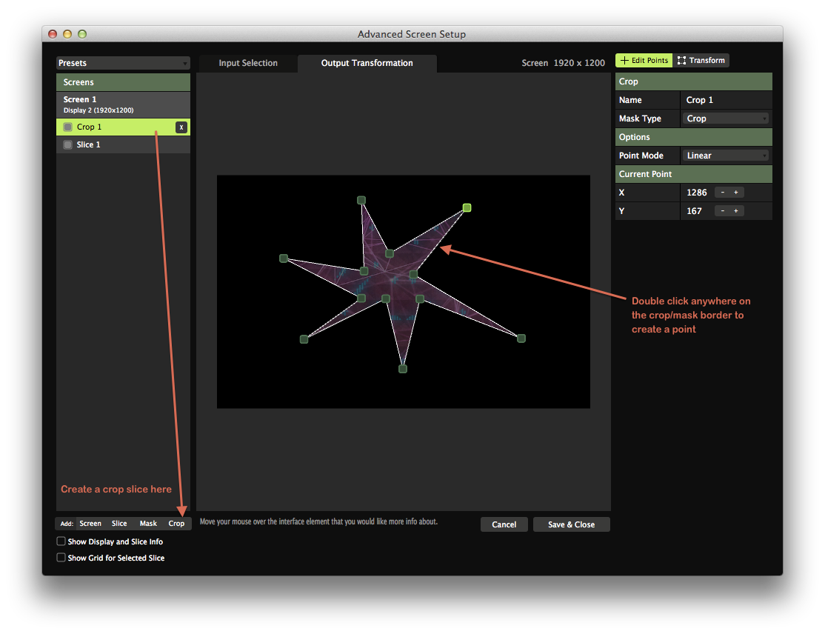The width and height of the screenshot is (825, 634).
Task: Click the far-left tip point of the star
Action: pos(284,258)
